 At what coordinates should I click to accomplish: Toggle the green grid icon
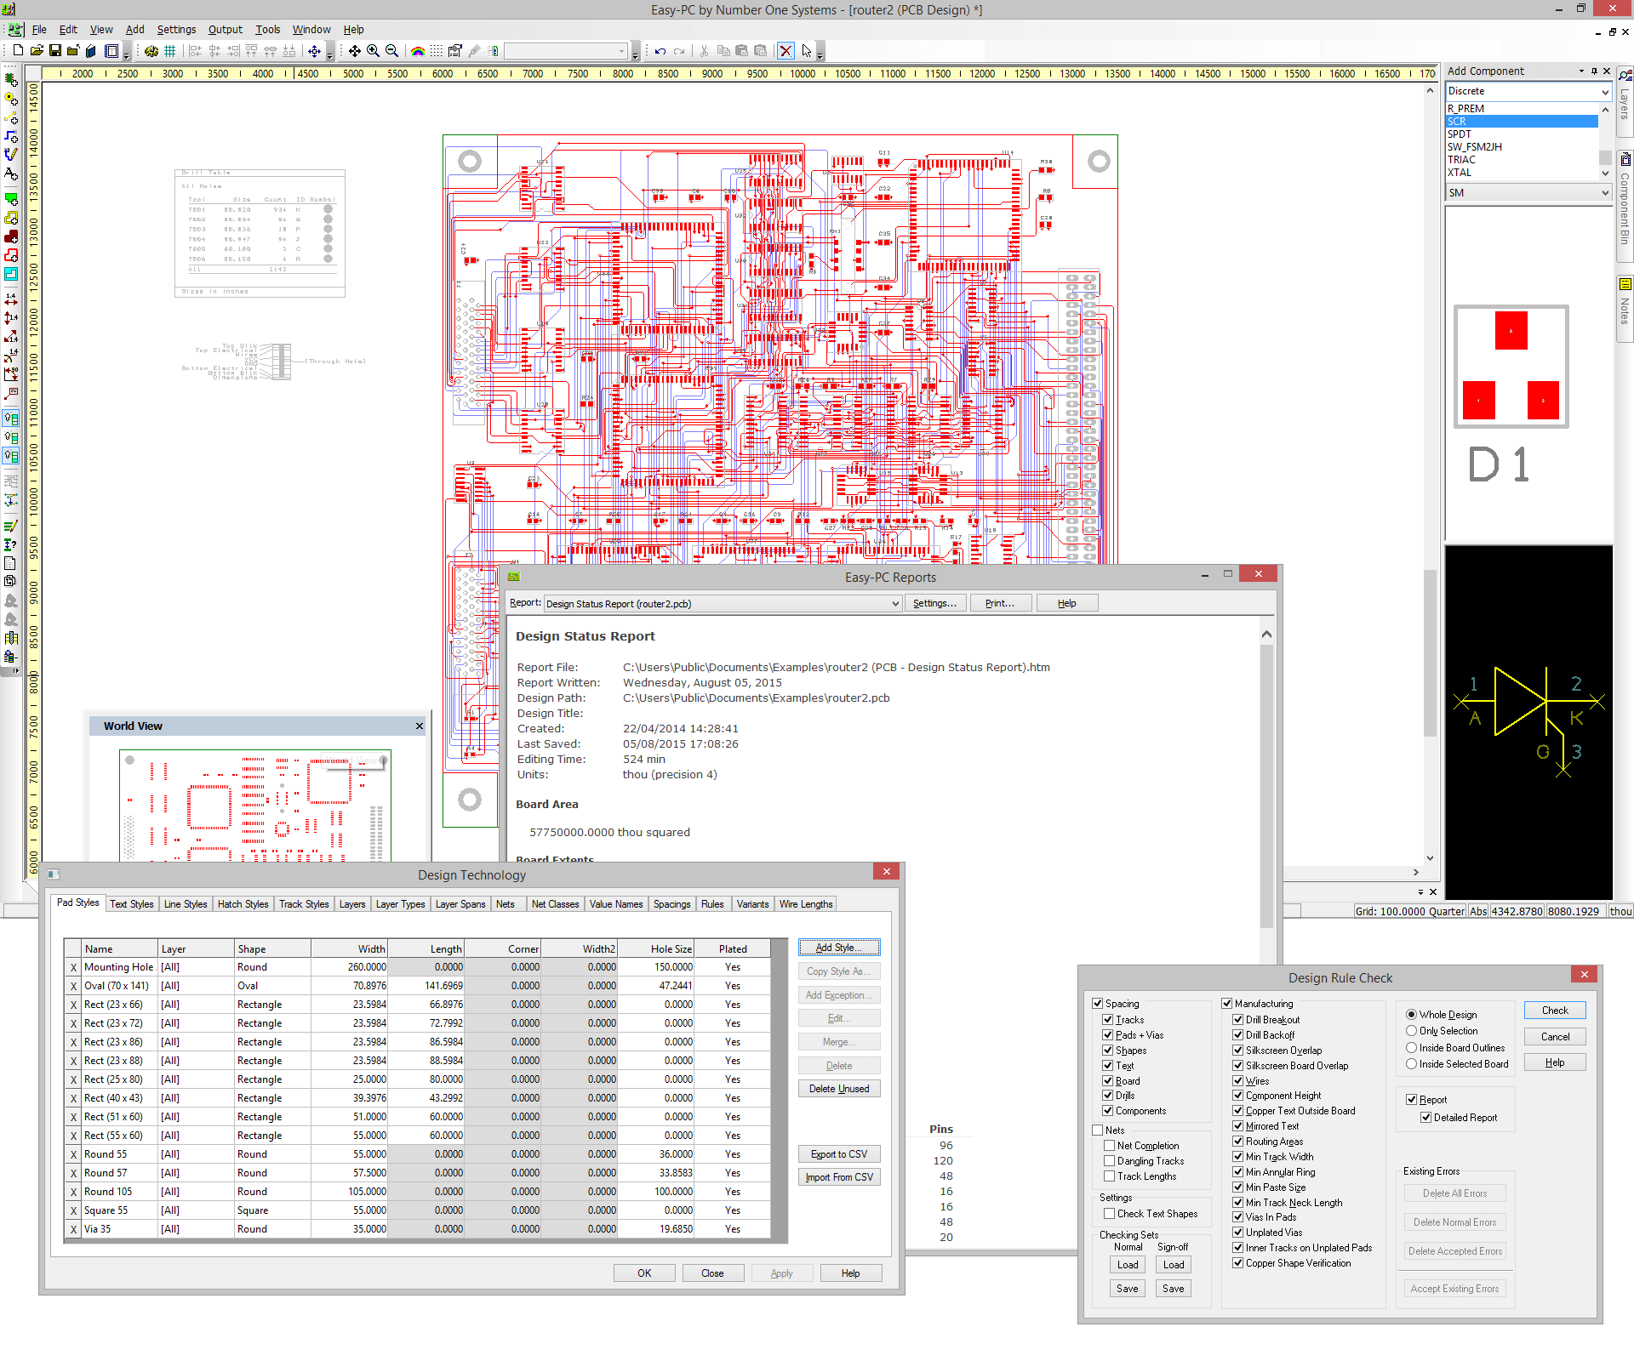pyautogui.click(x=169, y=51)
